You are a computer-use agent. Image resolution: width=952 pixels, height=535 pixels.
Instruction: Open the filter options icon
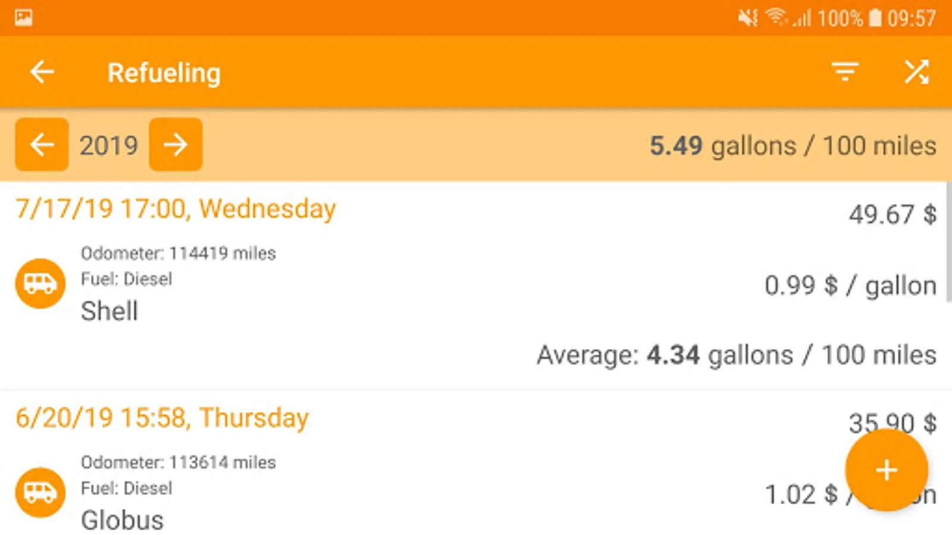click(x=845, y=72)
